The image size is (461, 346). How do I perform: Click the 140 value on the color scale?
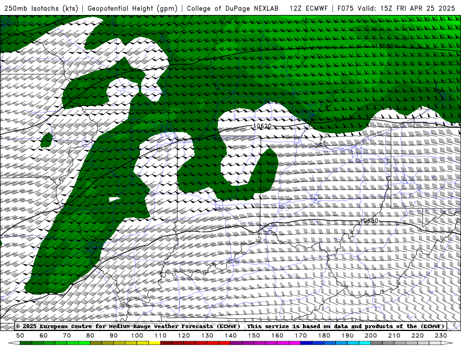tap(231, 336)
